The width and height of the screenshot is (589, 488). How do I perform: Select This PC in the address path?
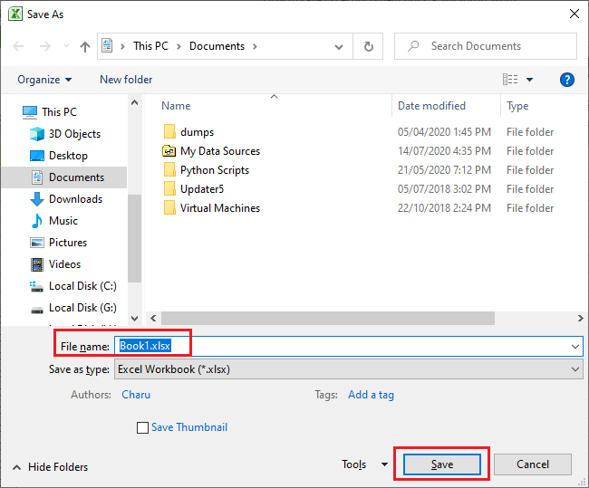pos(151,46)
